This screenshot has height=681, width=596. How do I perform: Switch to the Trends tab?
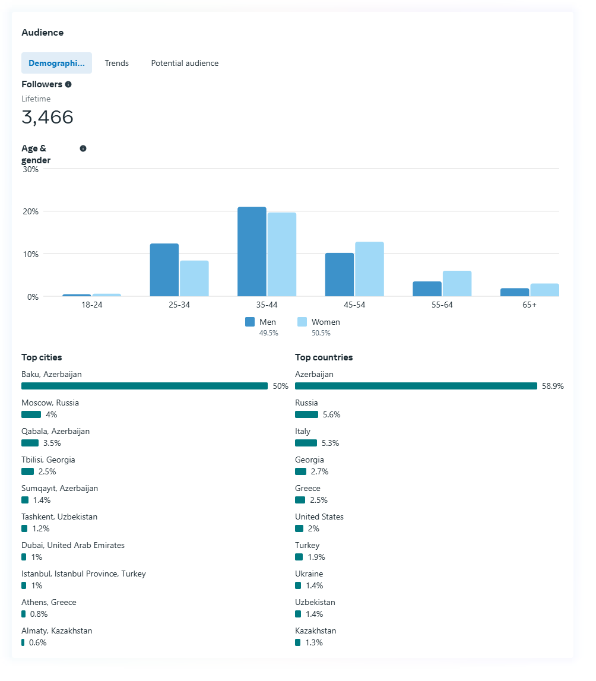click(x=116, y=63)
